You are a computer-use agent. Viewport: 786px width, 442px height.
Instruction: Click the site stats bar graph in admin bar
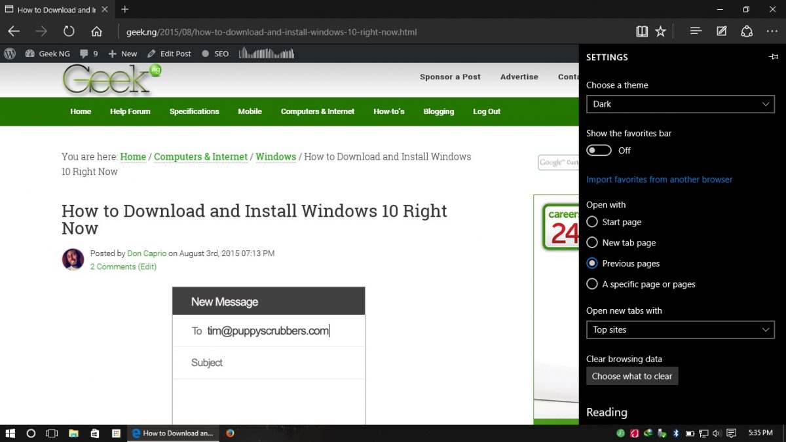click(267, 53)
